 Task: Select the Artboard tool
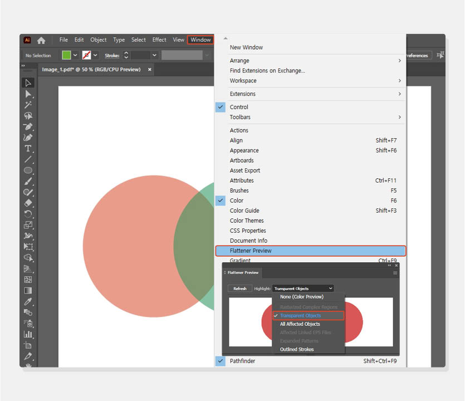pyautogui.click(x=28, y=345)
